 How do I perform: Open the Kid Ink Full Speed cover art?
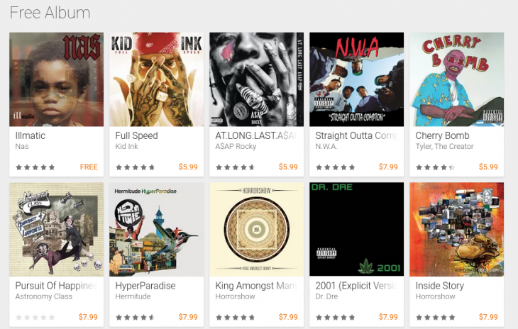(x=157, y=79)
